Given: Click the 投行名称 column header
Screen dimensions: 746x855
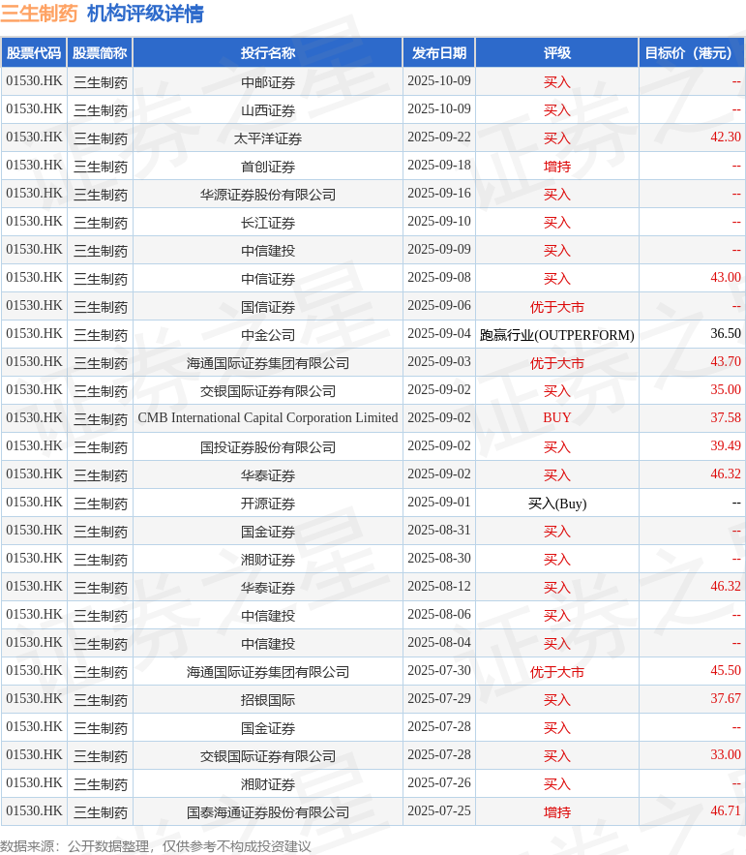Looking at the screenshot, I should (x=268, y=53).
